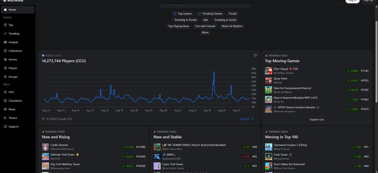The width and height of the screenshot is (378, 173).
Task: Click the New and Rising heading
Action: coord(56,137)
